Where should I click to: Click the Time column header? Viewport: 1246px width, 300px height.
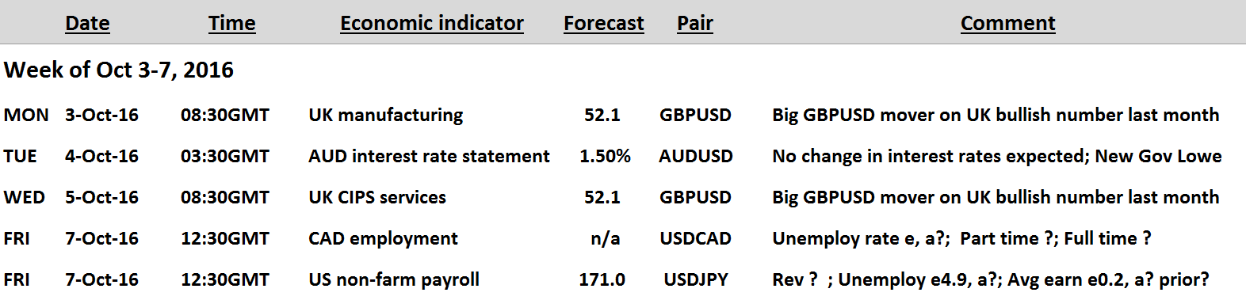tap(231, 24)
